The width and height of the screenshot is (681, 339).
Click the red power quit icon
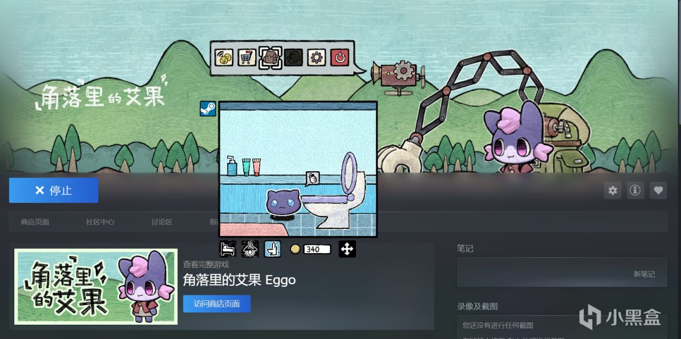pyautogui.click(x=339, y=57)
